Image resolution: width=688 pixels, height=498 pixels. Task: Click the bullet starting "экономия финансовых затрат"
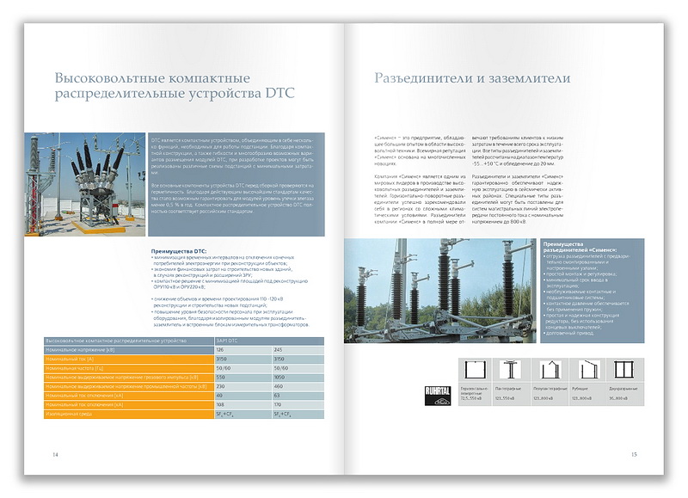tap(222, 272)
